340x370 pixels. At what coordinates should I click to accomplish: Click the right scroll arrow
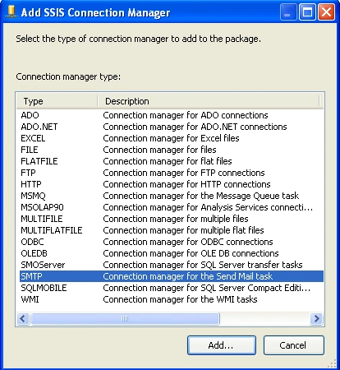(x=317, y=319)
